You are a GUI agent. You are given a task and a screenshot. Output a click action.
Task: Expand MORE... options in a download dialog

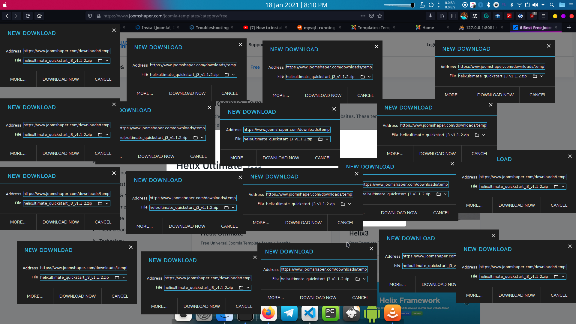18,79
